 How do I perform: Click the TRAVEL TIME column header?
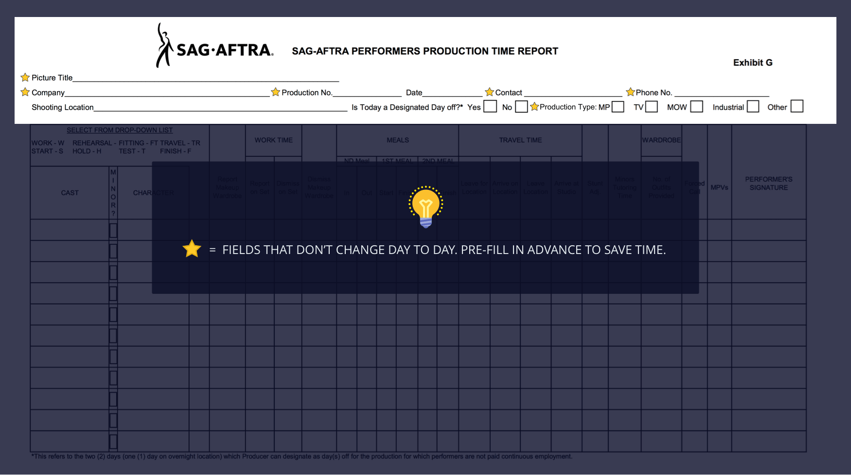(520, 140)
